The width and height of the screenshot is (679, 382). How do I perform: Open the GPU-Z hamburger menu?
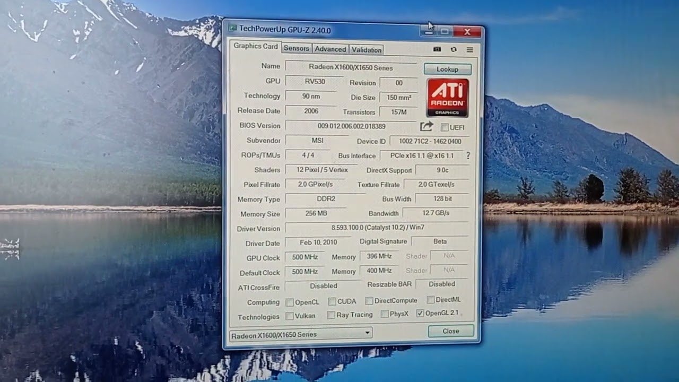[470, 50]
